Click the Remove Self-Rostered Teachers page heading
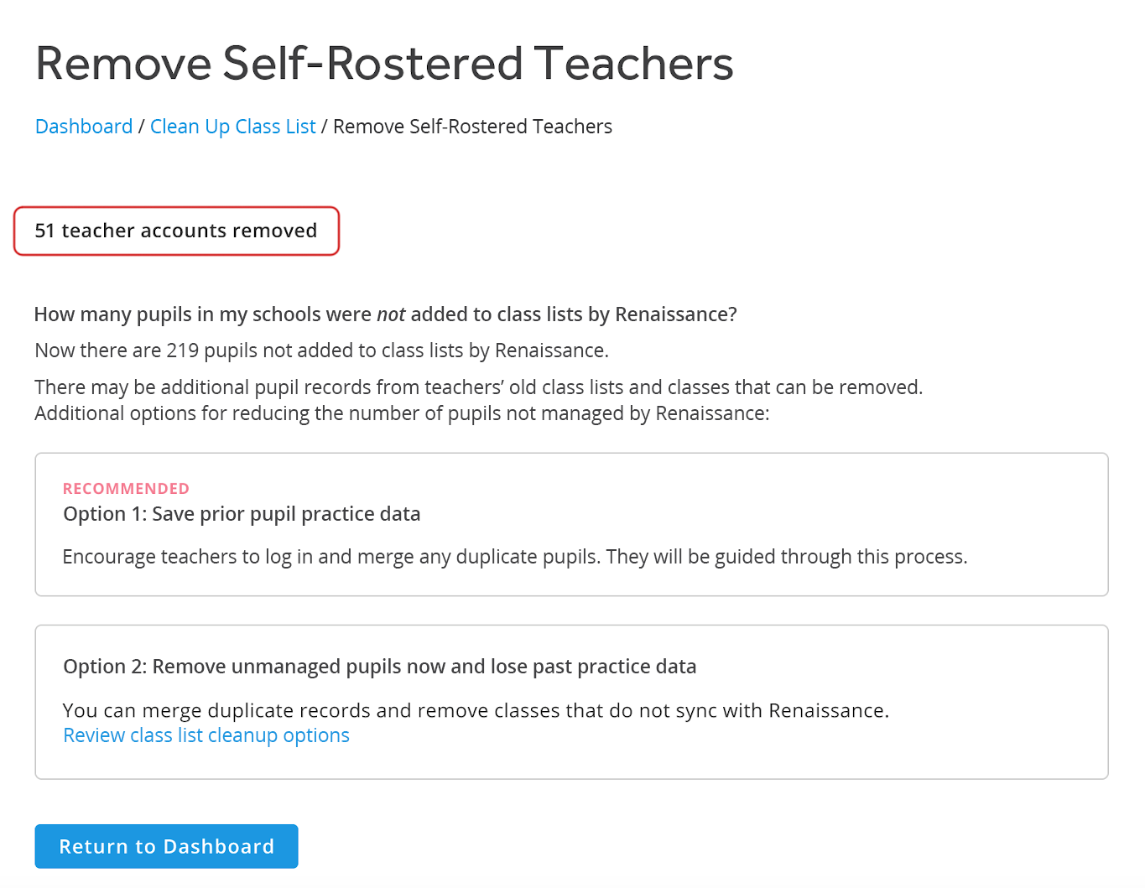 tap(384, 64)
